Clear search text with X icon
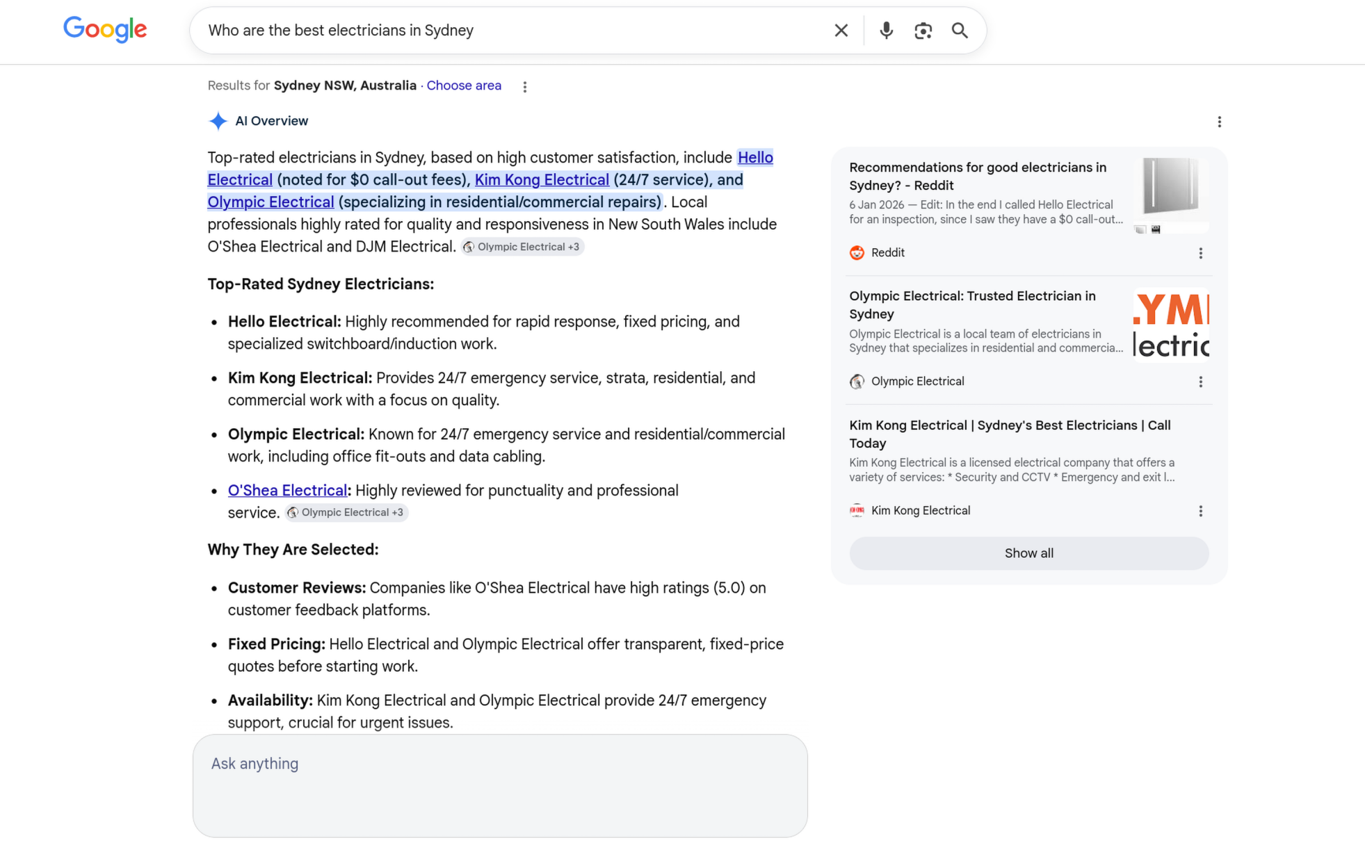Viewport: 1365px width, 854px height. coord(841,31)
